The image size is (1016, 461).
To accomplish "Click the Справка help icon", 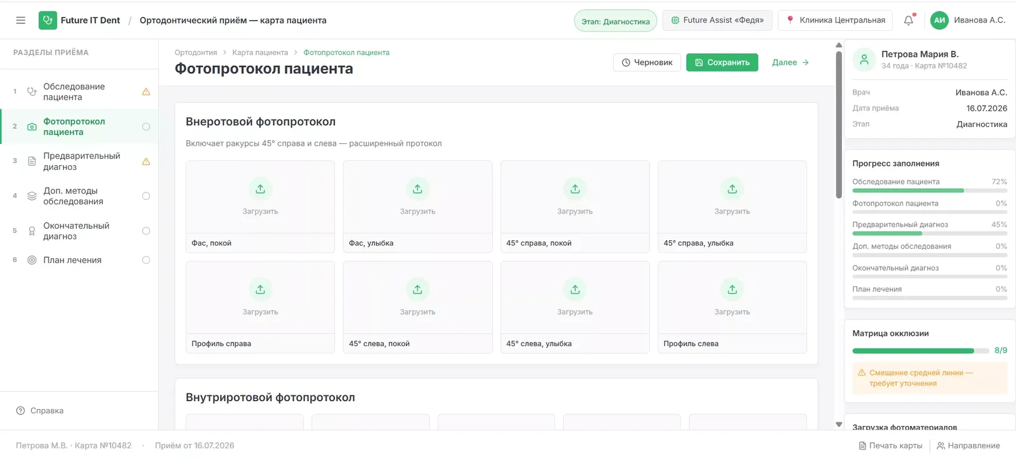I will pos(21,411).
